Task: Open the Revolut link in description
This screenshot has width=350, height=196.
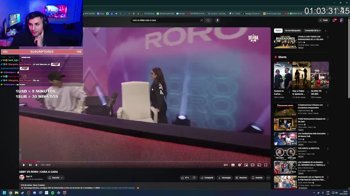Action: coord(118,188)
